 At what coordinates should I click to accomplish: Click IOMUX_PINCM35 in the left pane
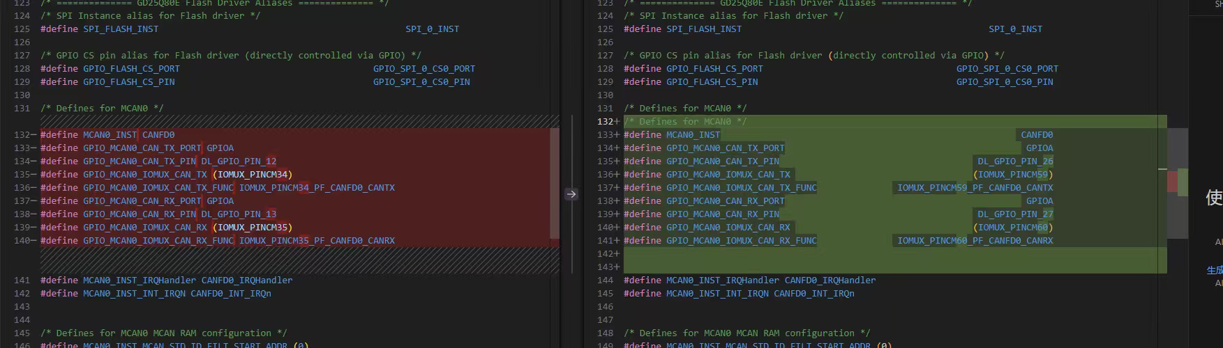pos(253,227)
